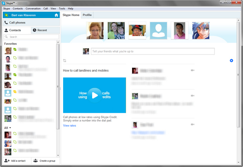
Task: Select first favorite contact with older woman avatar
Action: 29,51
